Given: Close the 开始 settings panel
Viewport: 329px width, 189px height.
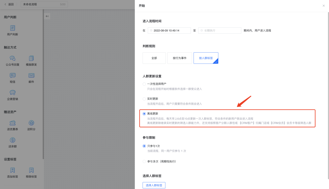Looking at the screenshot, I should coord(324,6).
